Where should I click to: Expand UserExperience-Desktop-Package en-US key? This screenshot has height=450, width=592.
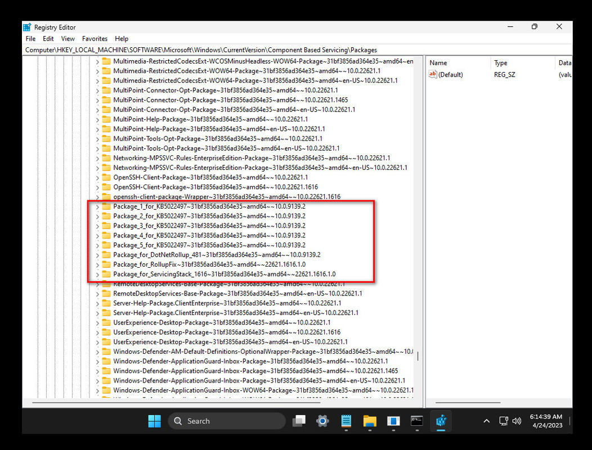pos(97,343)
